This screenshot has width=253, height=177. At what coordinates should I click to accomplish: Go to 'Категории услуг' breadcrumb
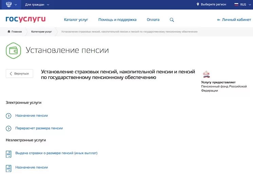(41, 32)
